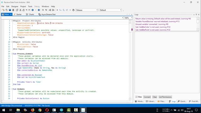Open the Project menu

pos(23,6)
